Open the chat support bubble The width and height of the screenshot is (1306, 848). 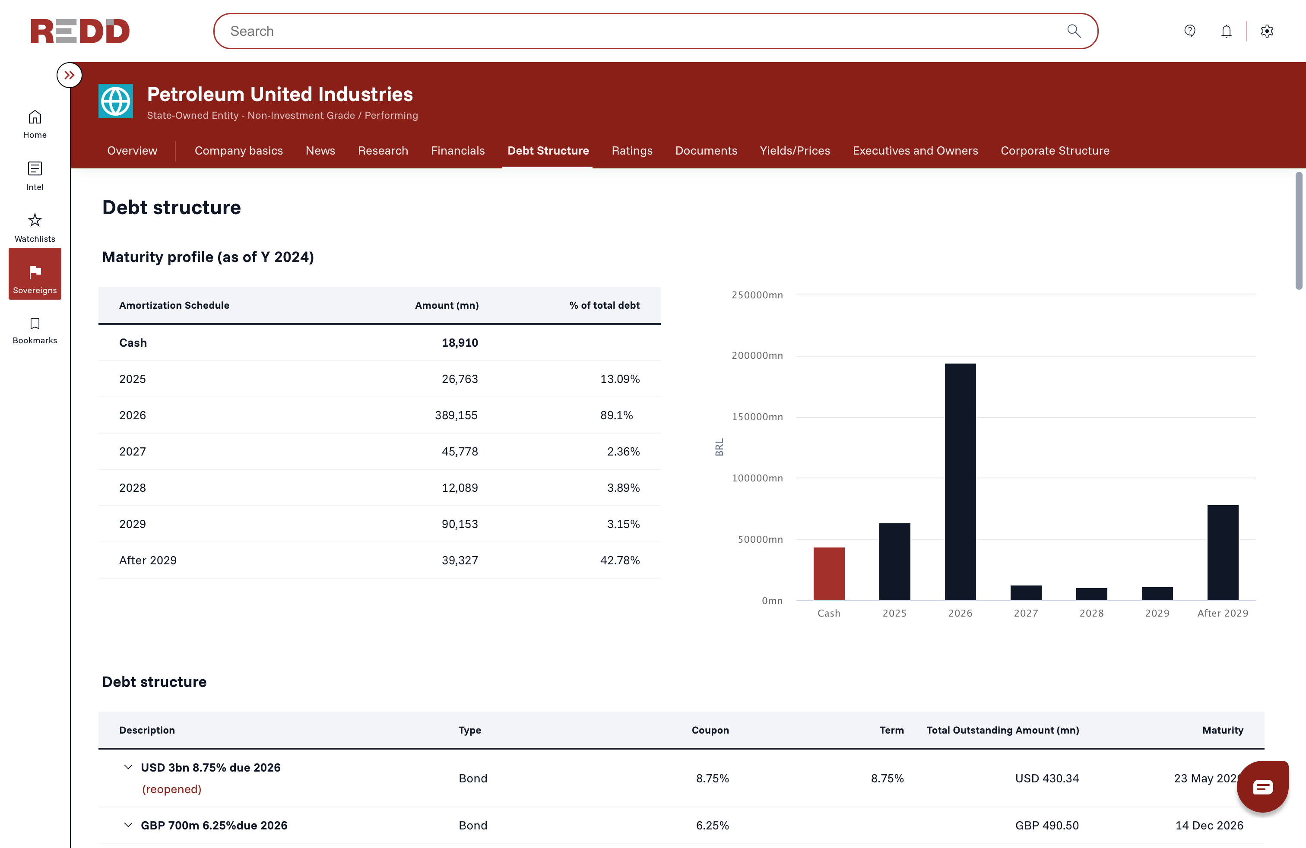(1262, 787)
